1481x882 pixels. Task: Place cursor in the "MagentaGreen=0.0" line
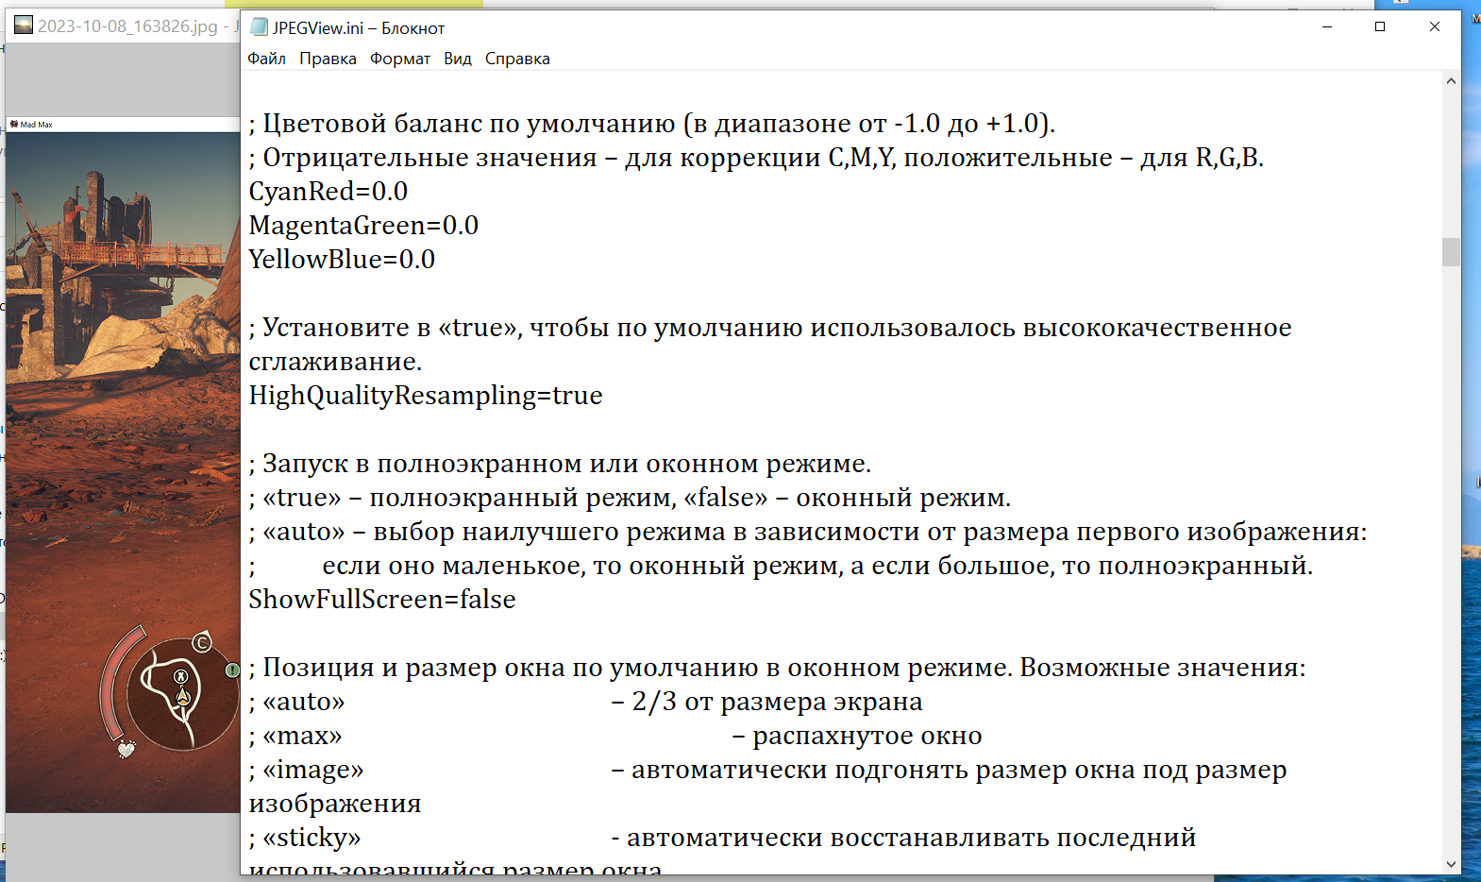363,226
